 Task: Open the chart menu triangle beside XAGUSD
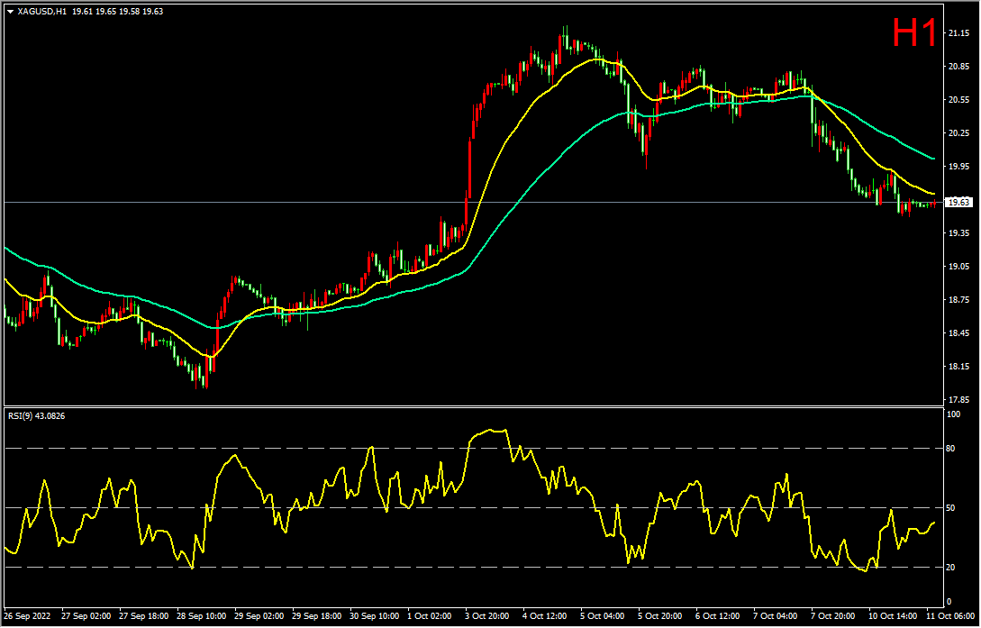click(11, 11)
